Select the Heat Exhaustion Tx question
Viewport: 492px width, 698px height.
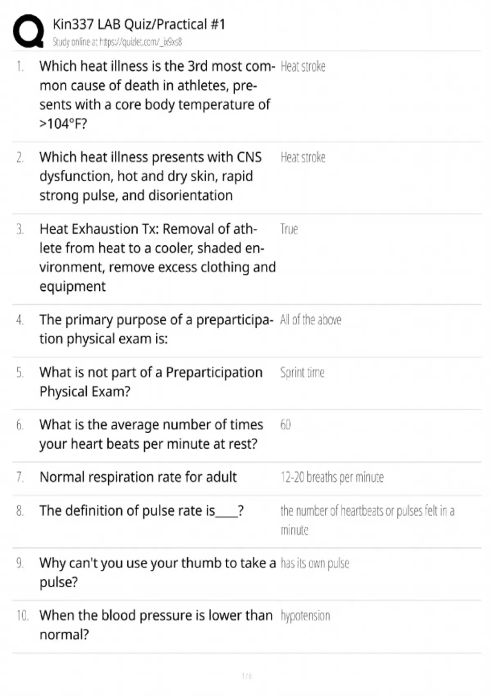coord(157,257)
